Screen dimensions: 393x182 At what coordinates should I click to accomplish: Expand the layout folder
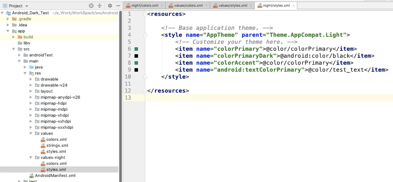pos(31,91)
